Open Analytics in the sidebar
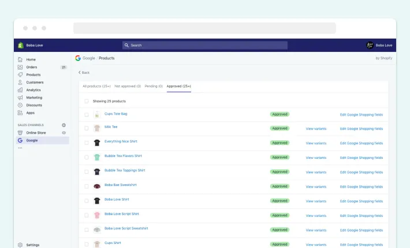Image resolution: width=410 pixels, height=248 pixels. 33,90
